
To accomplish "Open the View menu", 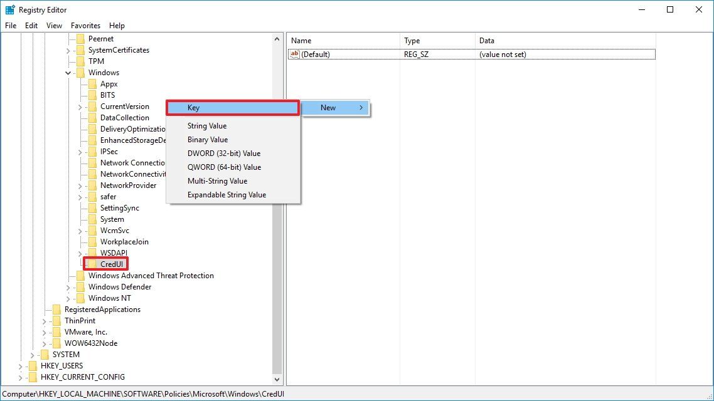I will point(53,25).
